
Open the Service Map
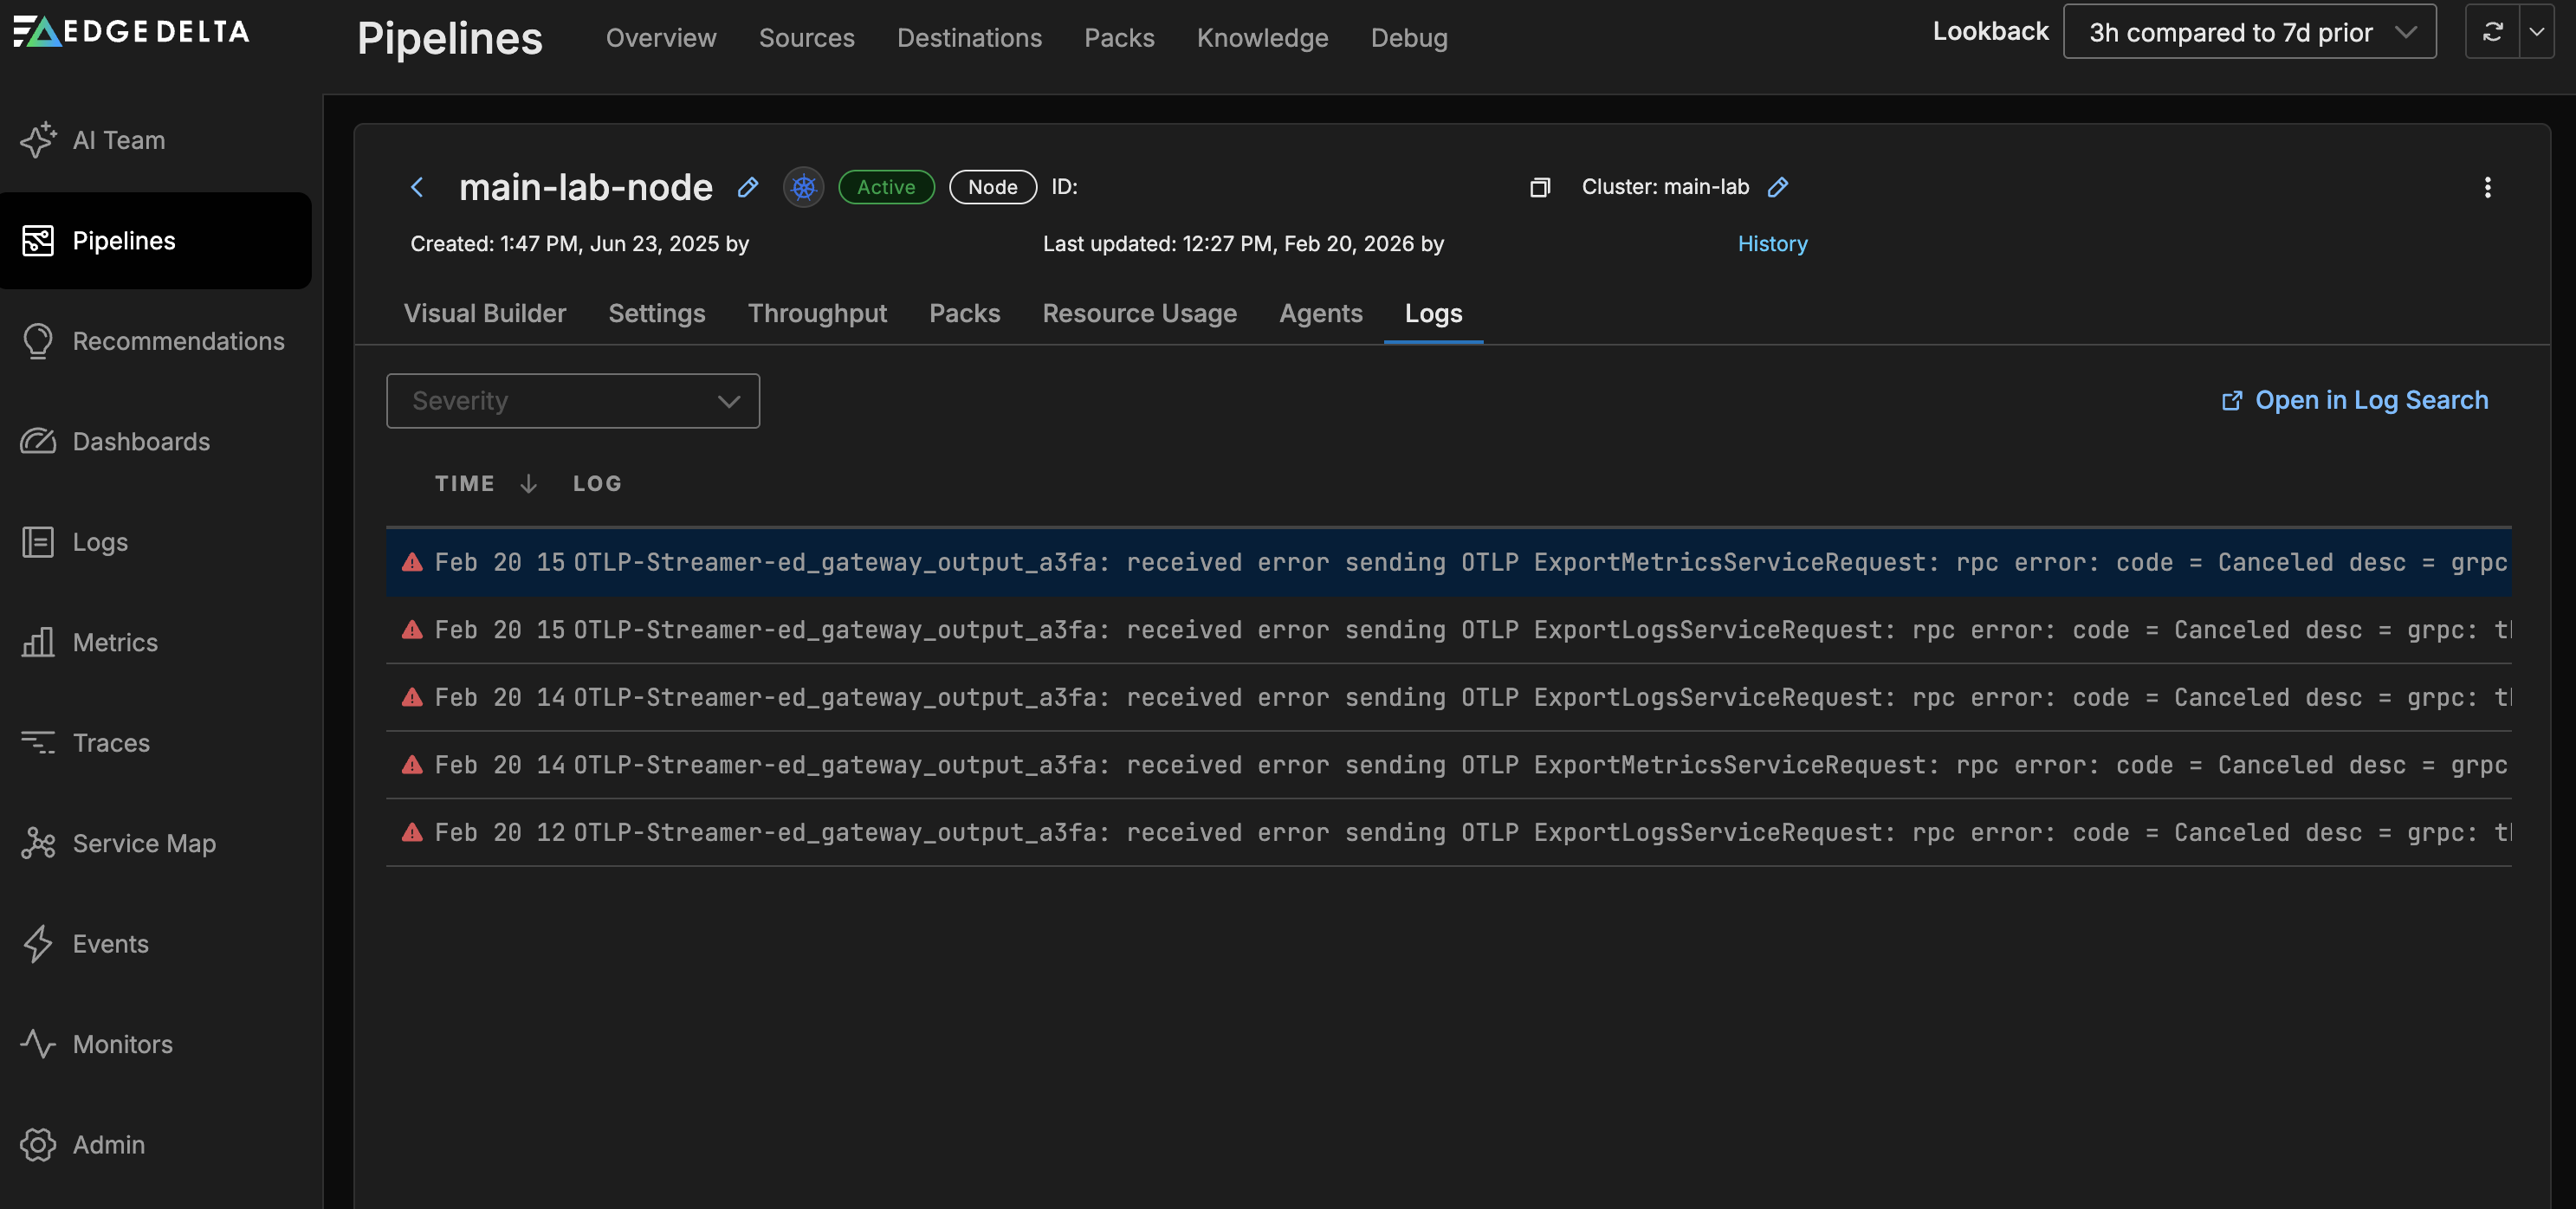pos(143,843)
